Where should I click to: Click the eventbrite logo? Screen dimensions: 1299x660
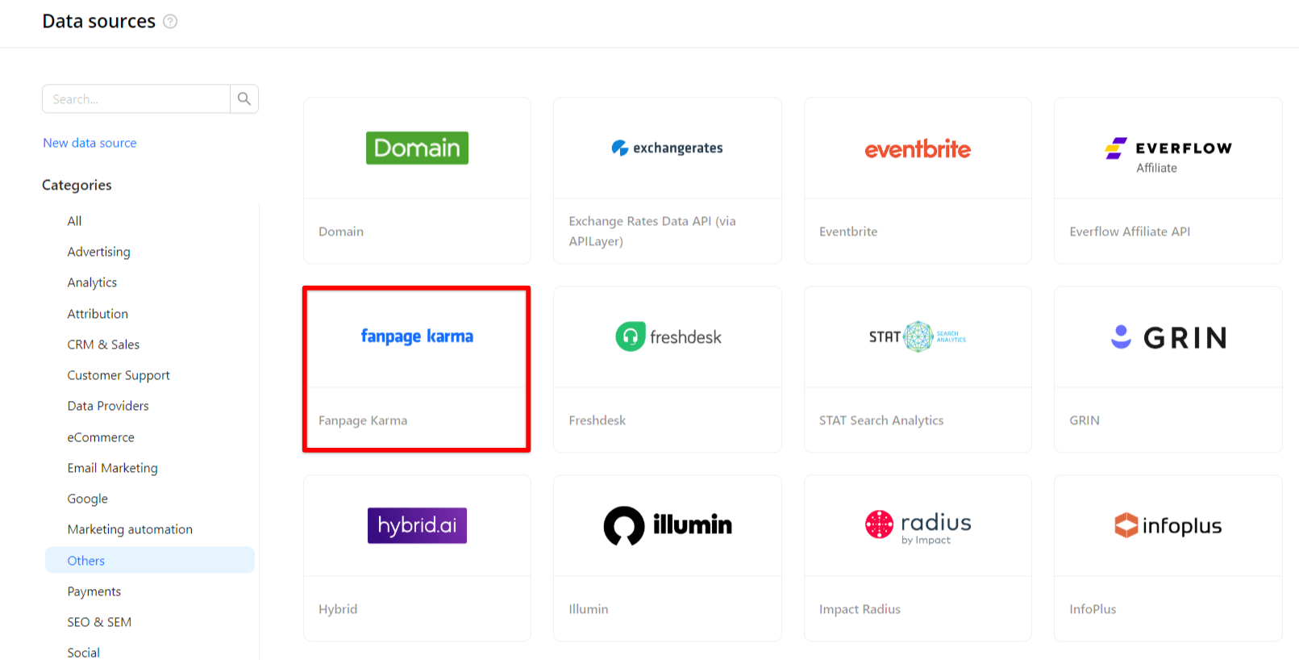(x=918, y=148)
